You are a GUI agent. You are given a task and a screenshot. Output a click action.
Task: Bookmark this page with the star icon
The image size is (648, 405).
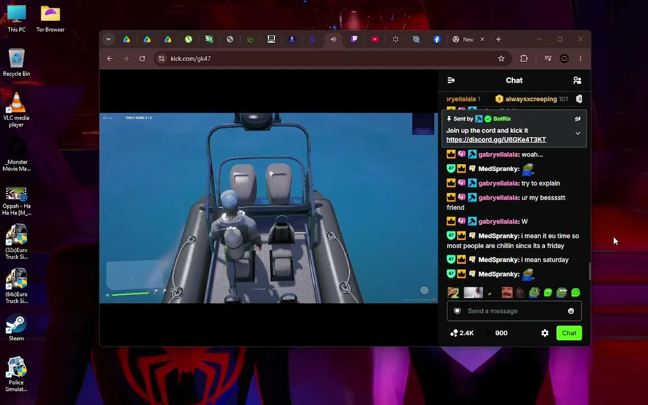(x=501, y=58)
